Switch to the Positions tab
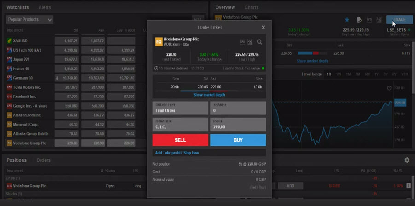The image size is (415, 206). pyautogui.click(x=17, y=160)
